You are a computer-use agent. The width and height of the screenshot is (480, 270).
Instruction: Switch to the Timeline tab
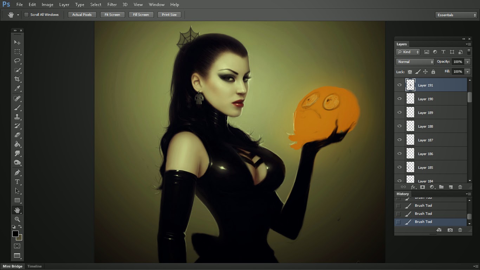(34, 266)
